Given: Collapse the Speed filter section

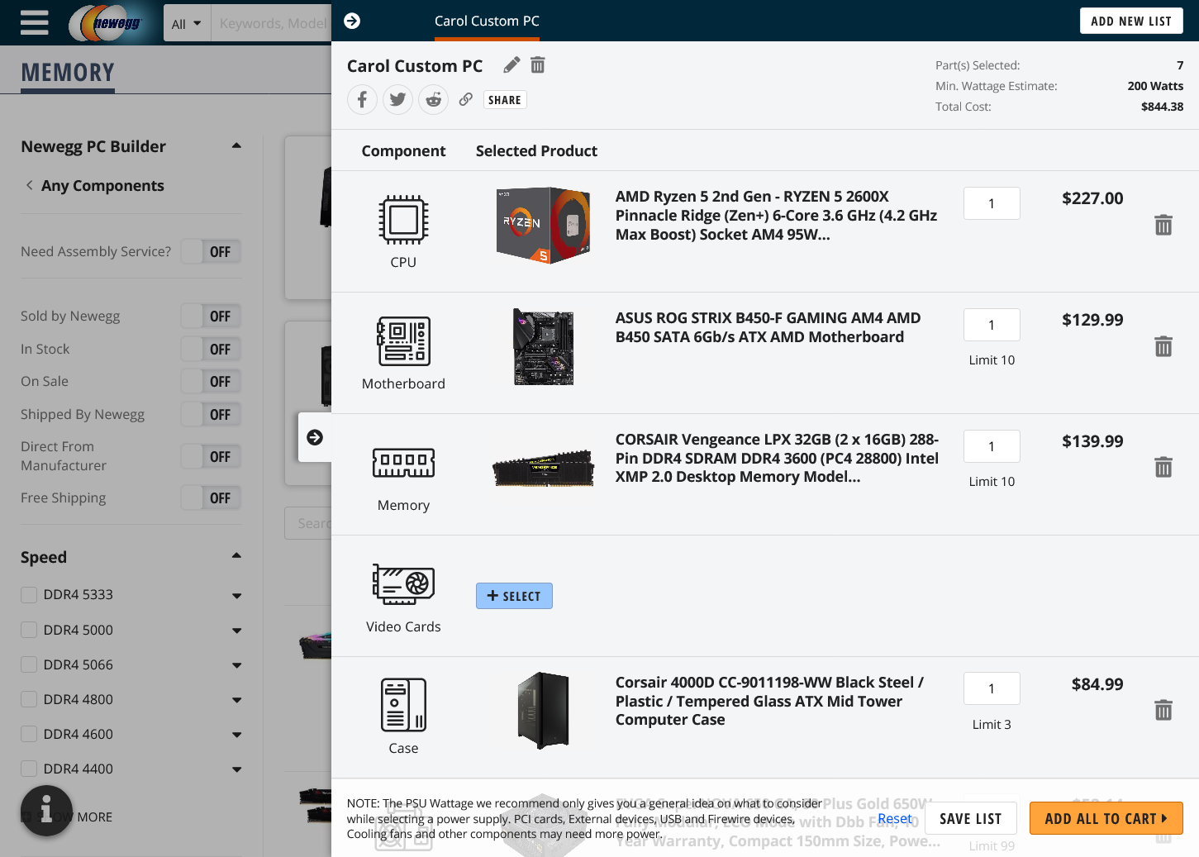Looking at the screenshot, I should (x=236, y=556).
